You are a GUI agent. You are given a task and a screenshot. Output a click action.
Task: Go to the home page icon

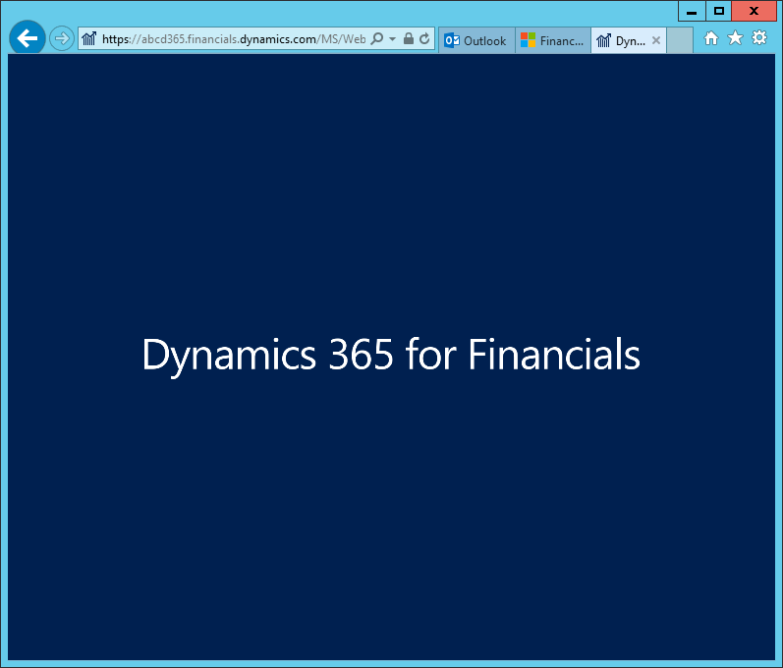(711, 38)
